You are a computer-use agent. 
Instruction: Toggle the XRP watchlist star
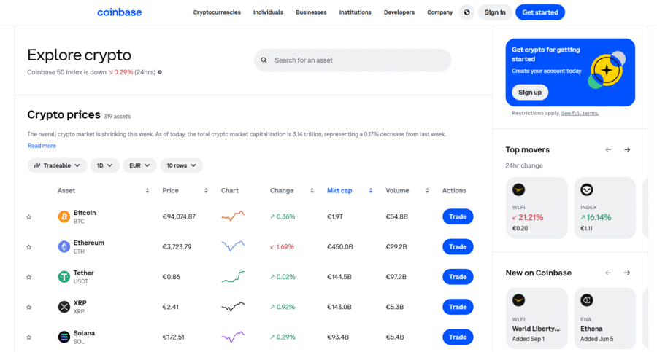[29, 308]
